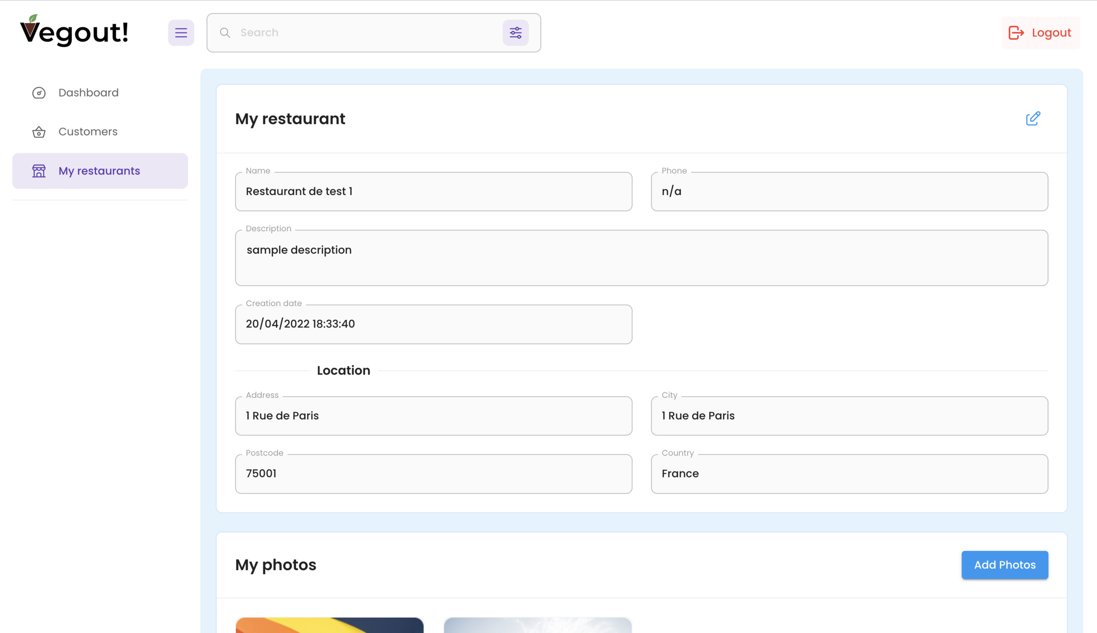Click the Logout button
Screen dimensions: 1097x633
pos(1040,32)
